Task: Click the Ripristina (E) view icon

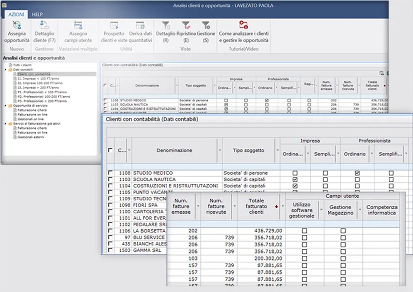Action: point(186,25)
